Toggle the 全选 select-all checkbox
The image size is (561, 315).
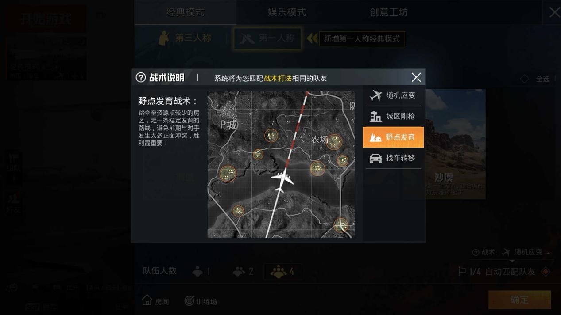click(524, 79)
